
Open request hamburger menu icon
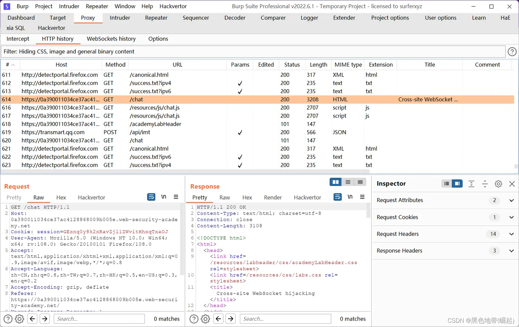[x=176, y=197]
